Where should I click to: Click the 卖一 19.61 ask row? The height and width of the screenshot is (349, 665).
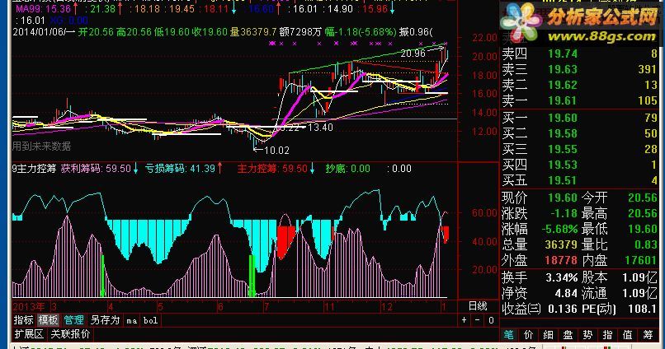[x=579, y=100]
